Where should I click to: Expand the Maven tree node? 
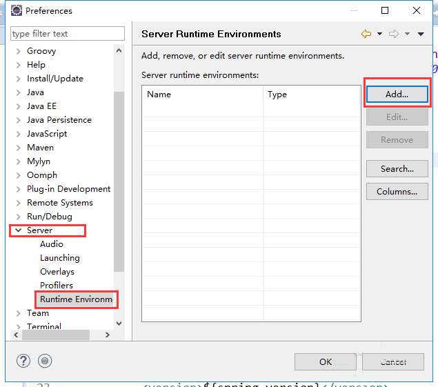tap(19, 148)
